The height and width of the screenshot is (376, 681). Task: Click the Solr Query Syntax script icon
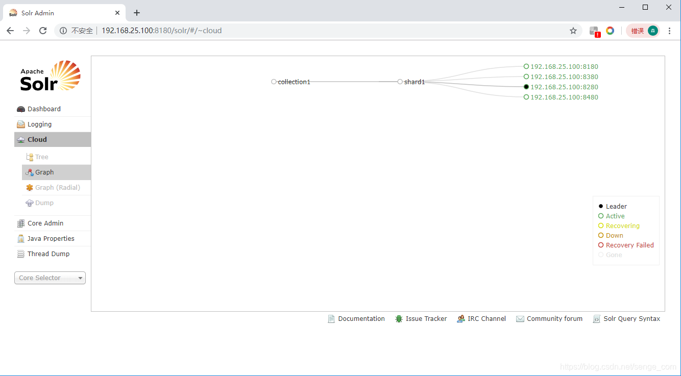coord(596,319)
